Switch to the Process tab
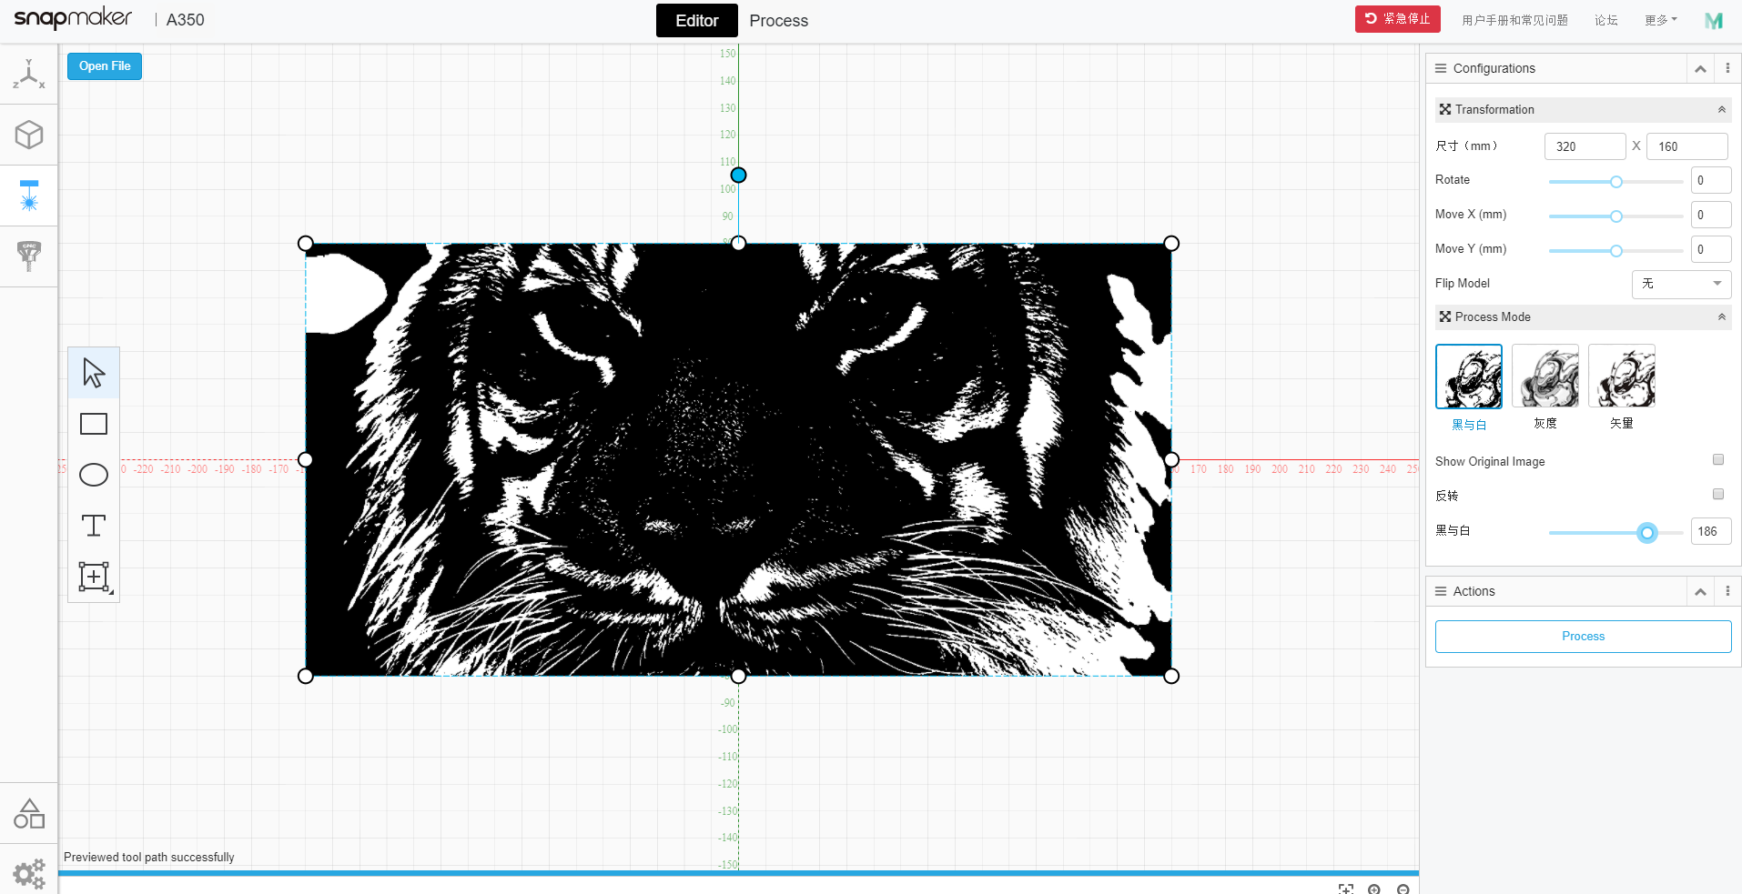The width and height of the screenshot is (1742, 894). (778, 20)
